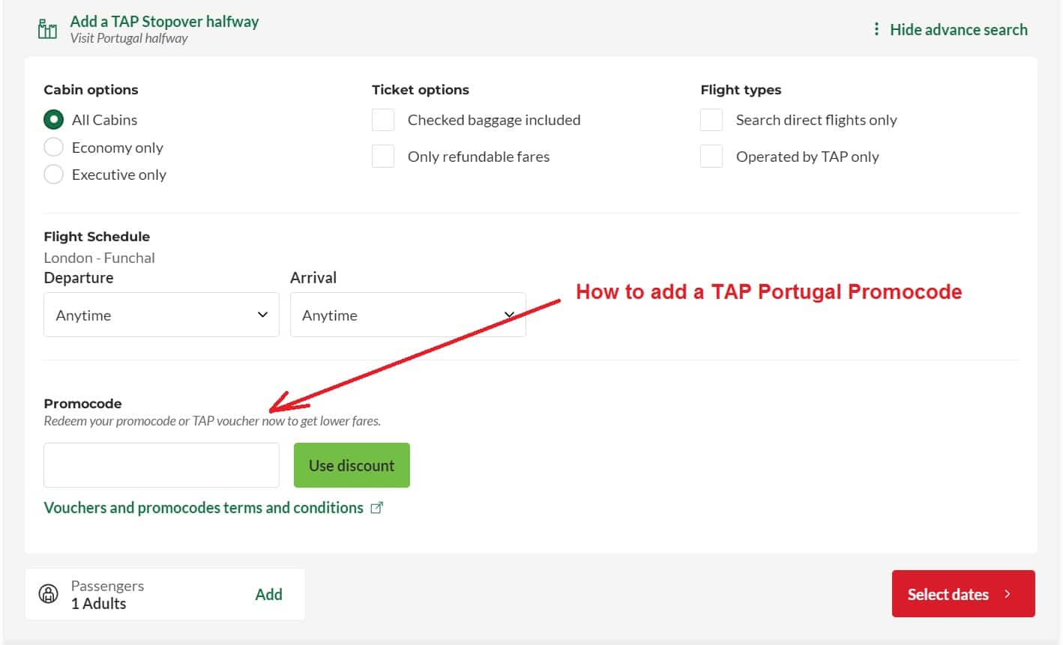
Task: Click the empty Promocode input field
Action: [x=161, y=464]
